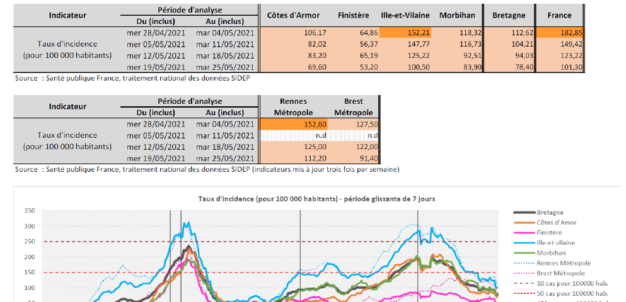
Task: Select the Ille-et-Vilaine column header
Action: click(x=404, y=15)
